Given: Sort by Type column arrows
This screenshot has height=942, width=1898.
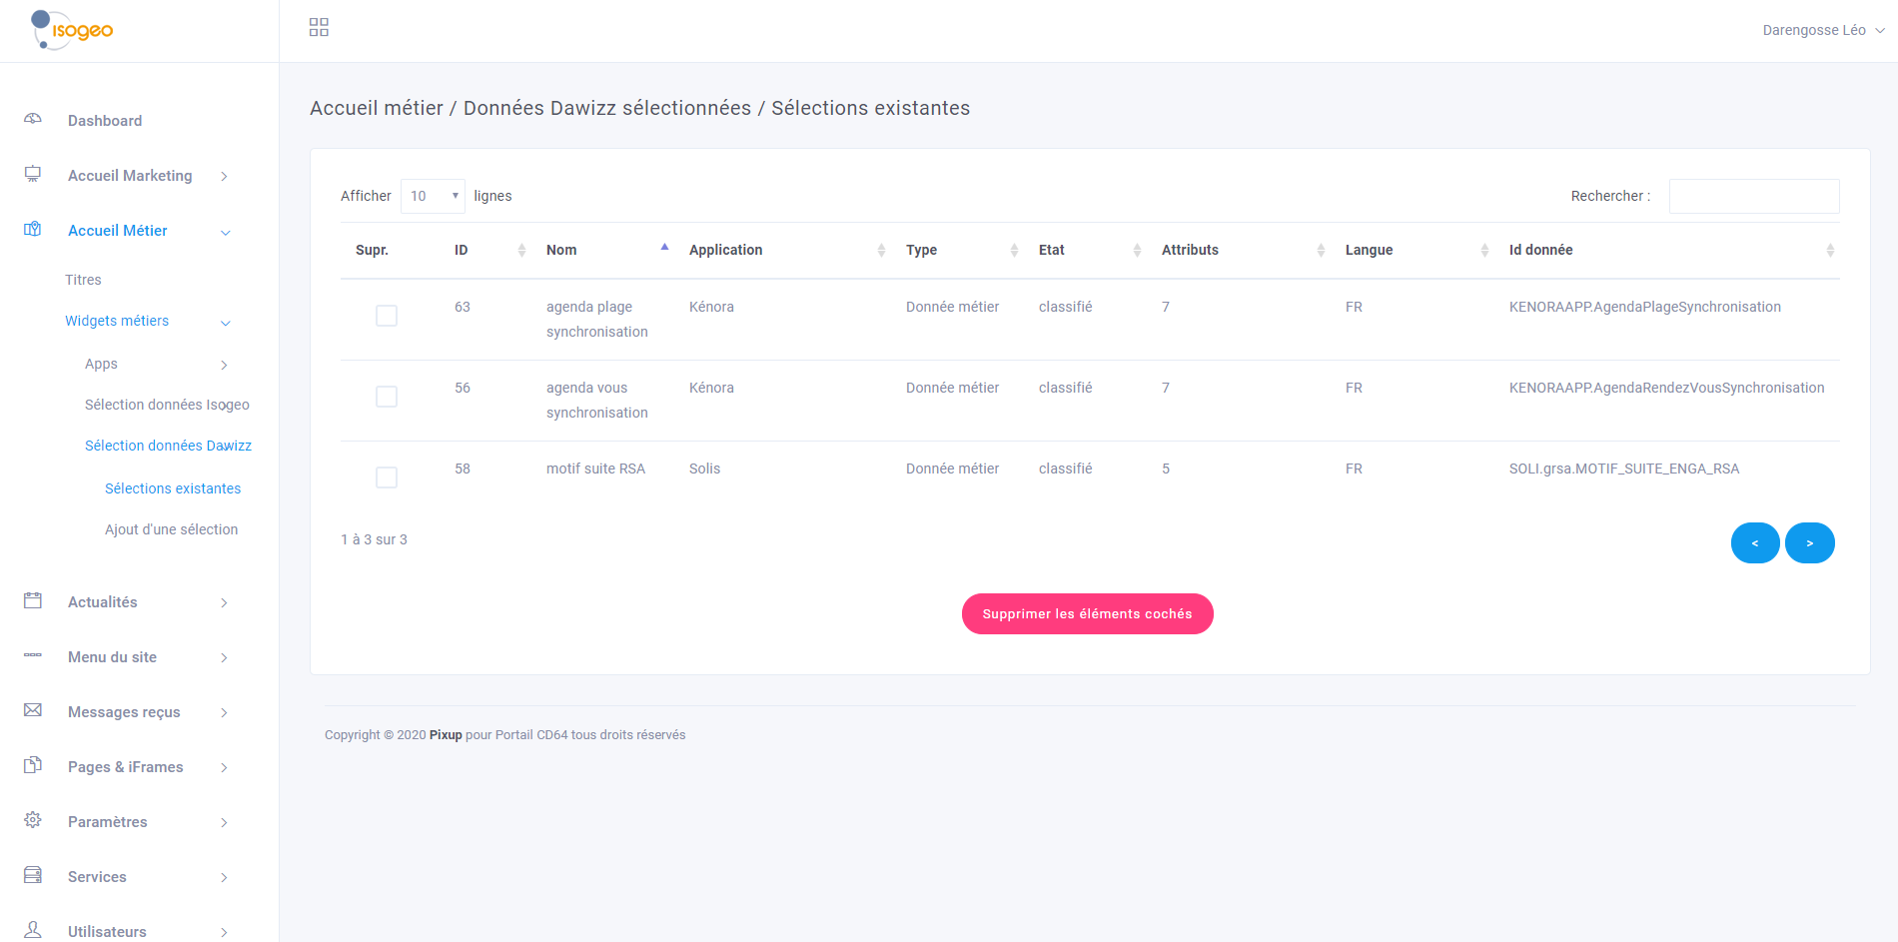Looking at the screenshot, I should pos(1014,250).
